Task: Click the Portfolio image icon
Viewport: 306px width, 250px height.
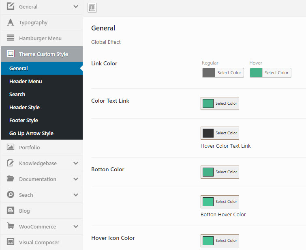Action: (11, 147)
